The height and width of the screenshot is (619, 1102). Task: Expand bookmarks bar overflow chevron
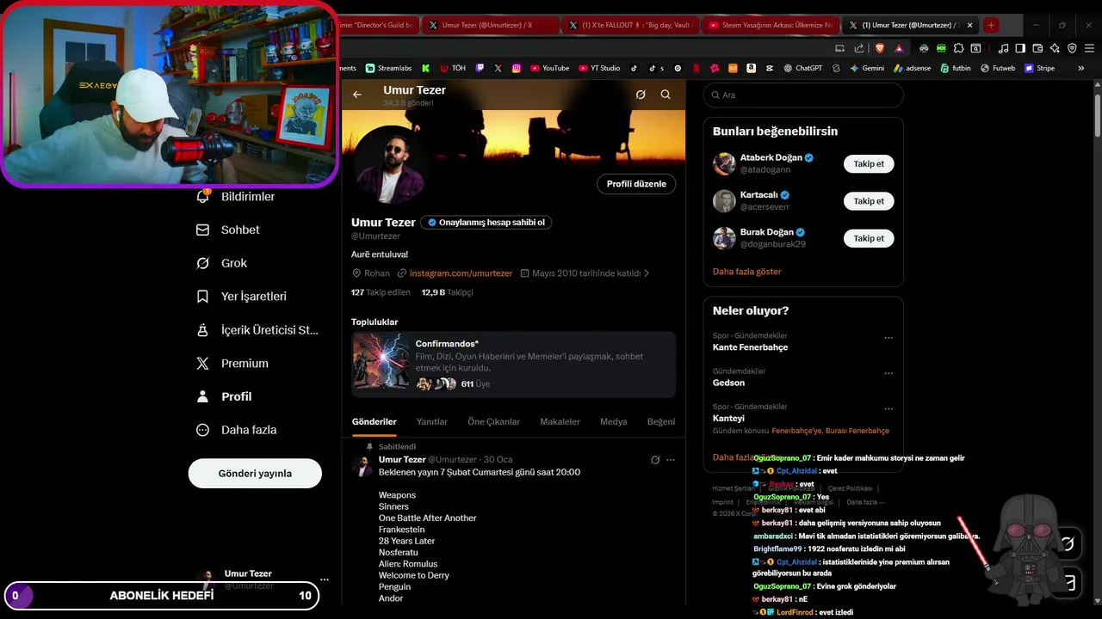pyautogui.click(x=1081, y=68)
